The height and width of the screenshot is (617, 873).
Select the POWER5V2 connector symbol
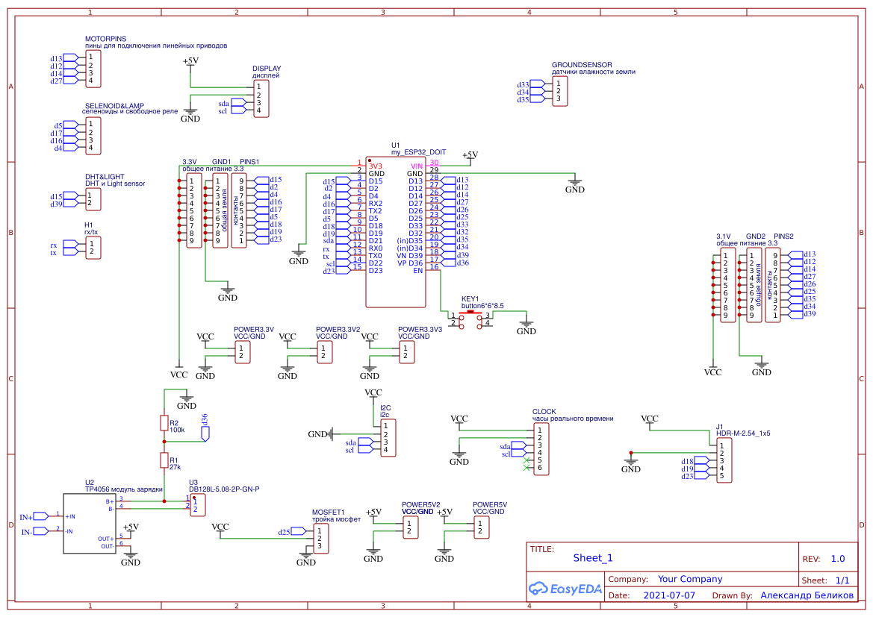410,527
